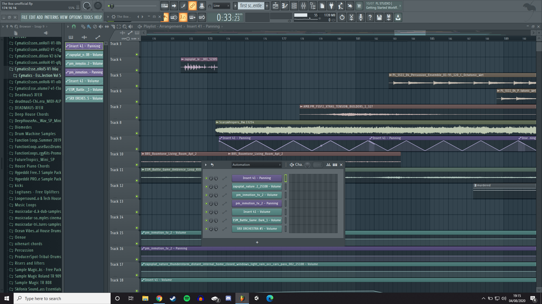Viewport: 542px width, 304px height.
Task: Open Spotify from the Windows taskbar
Action: tap(187, 298)
